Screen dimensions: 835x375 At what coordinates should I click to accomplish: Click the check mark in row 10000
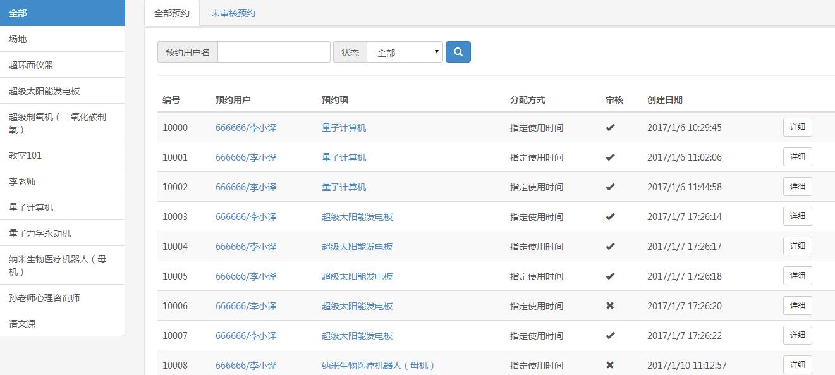click(x=610, y=127)
